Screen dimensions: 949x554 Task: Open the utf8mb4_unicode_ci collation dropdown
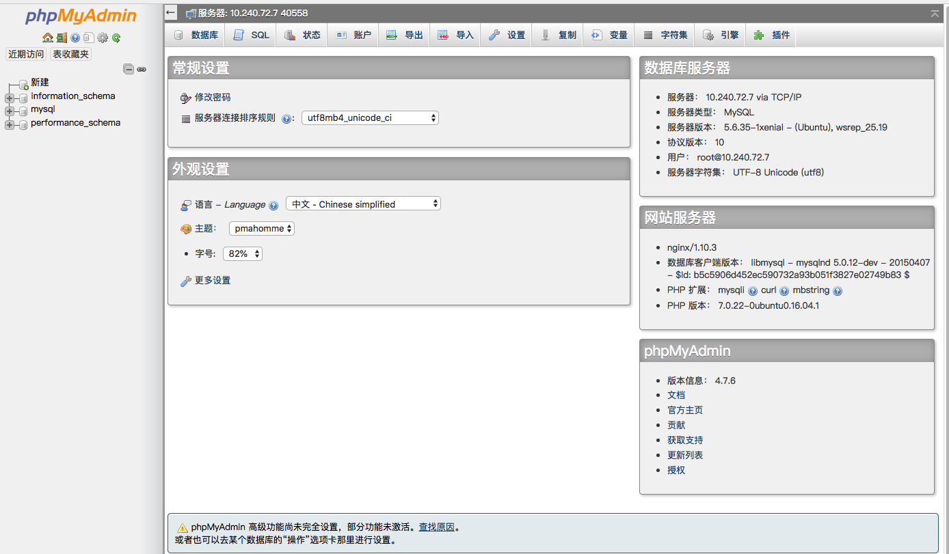[370, 117]
